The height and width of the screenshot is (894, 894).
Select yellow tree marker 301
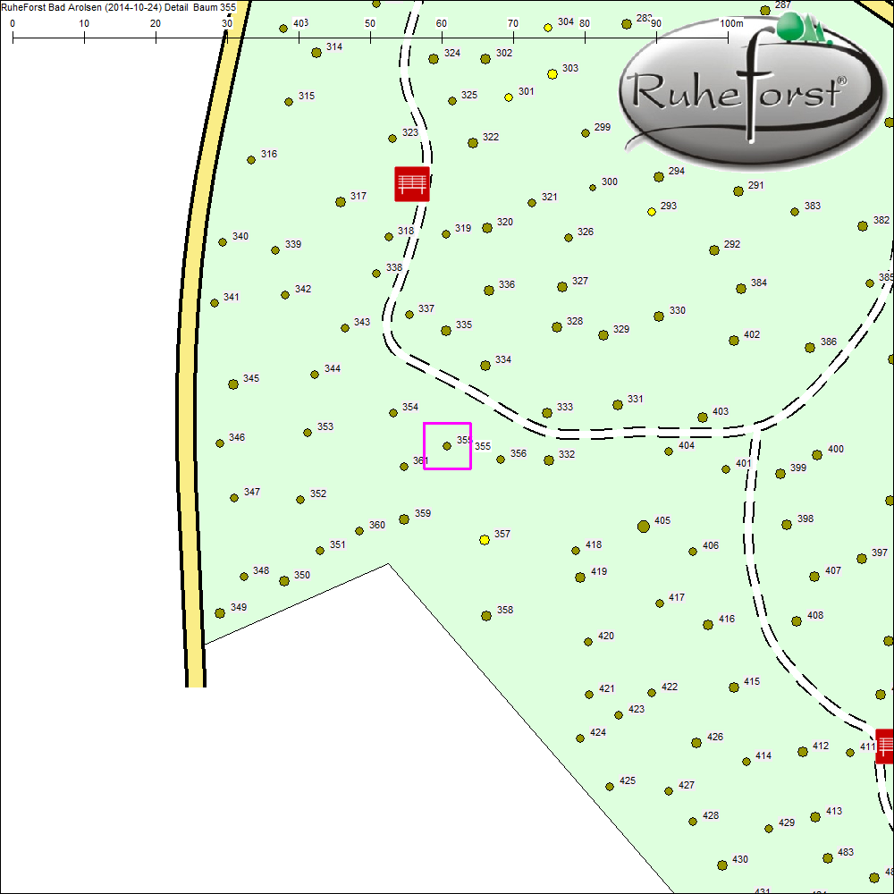[x=509, y=97]
